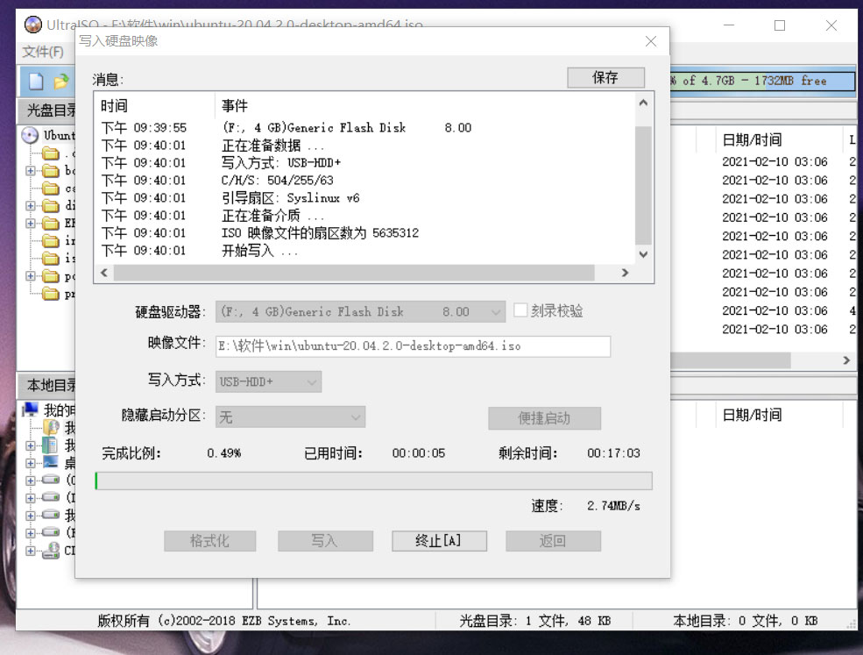The image size is (863, 655).
Task: Click message log vertical scrollbar thumb
Action: [x=643, y=186]
